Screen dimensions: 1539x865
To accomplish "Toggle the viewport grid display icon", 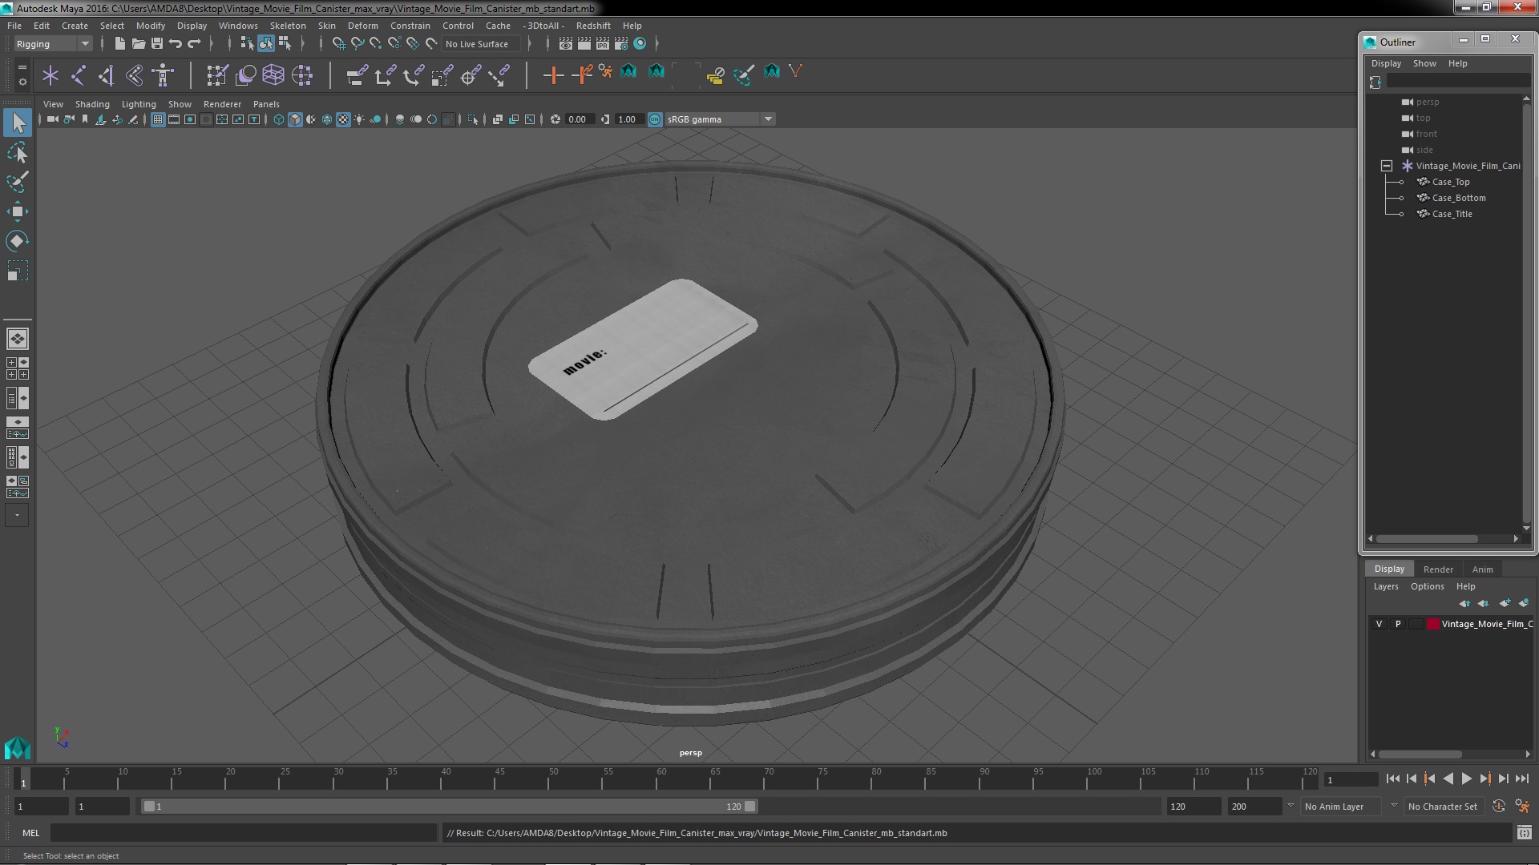I will click(158, 119).
